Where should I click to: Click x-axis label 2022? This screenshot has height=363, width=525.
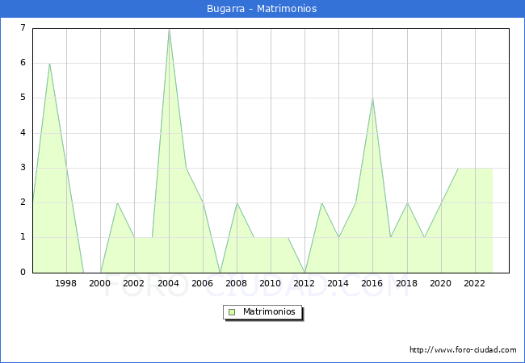[474, 283]
